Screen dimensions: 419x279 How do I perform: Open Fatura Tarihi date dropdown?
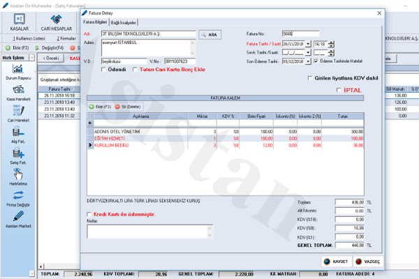[308, 44]
